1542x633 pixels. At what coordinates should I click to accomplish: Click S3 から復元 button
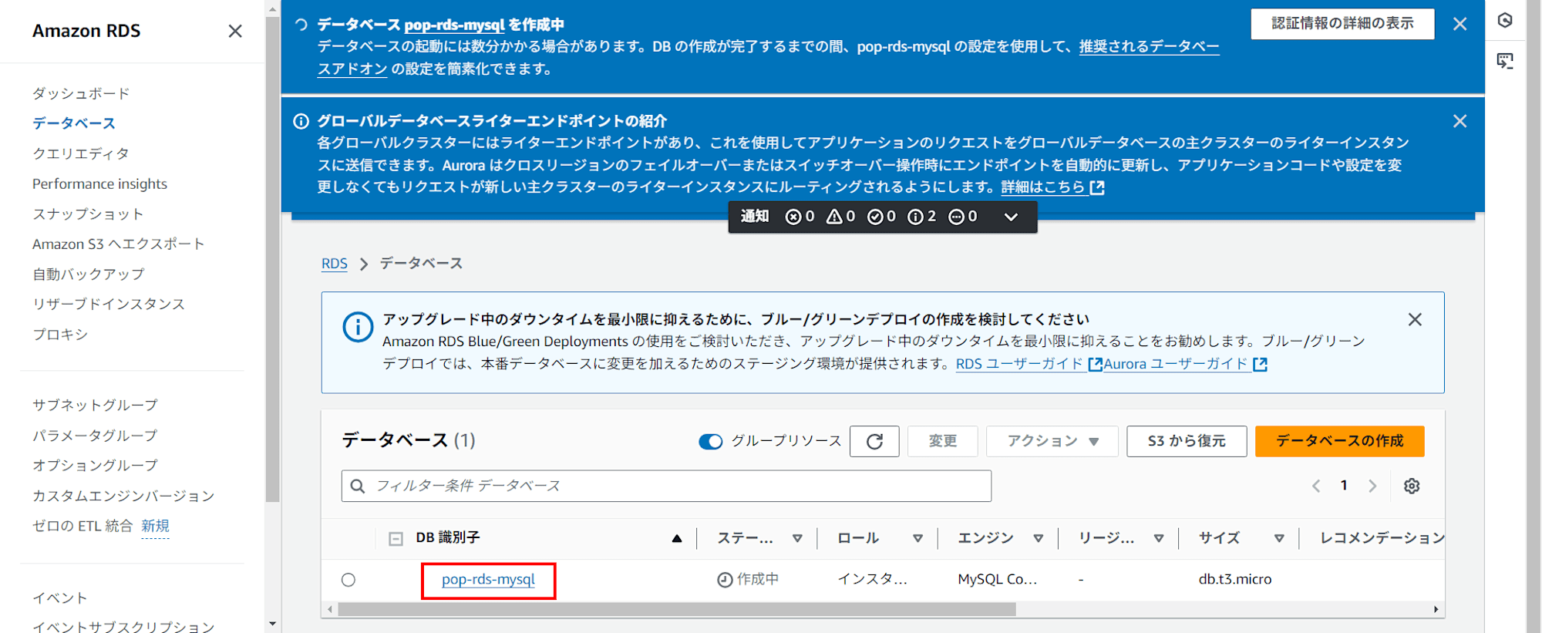pos(1187,441)
